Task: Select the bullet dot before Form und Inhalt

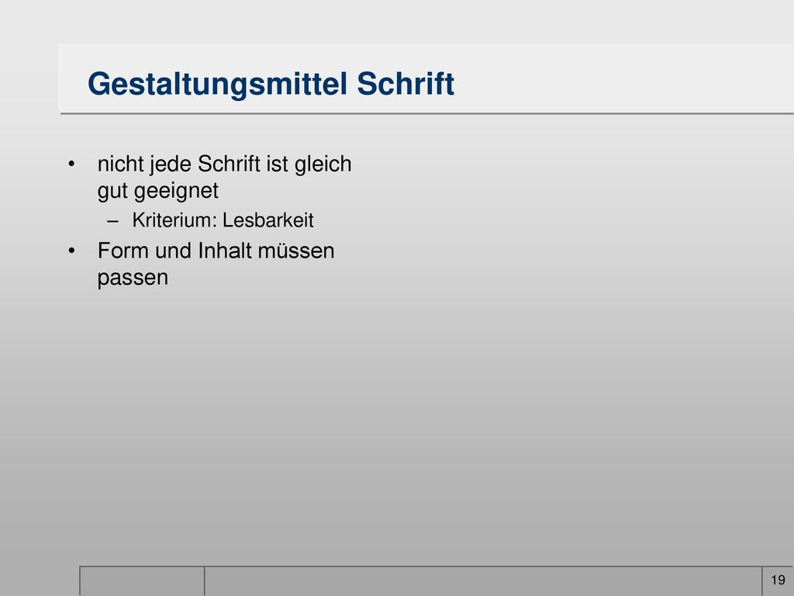Action: 71,251
